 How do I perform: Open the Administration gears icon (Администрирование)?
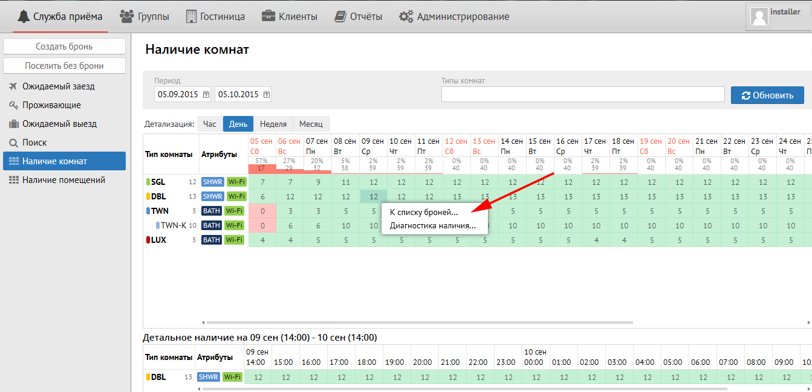coord(406,16)
